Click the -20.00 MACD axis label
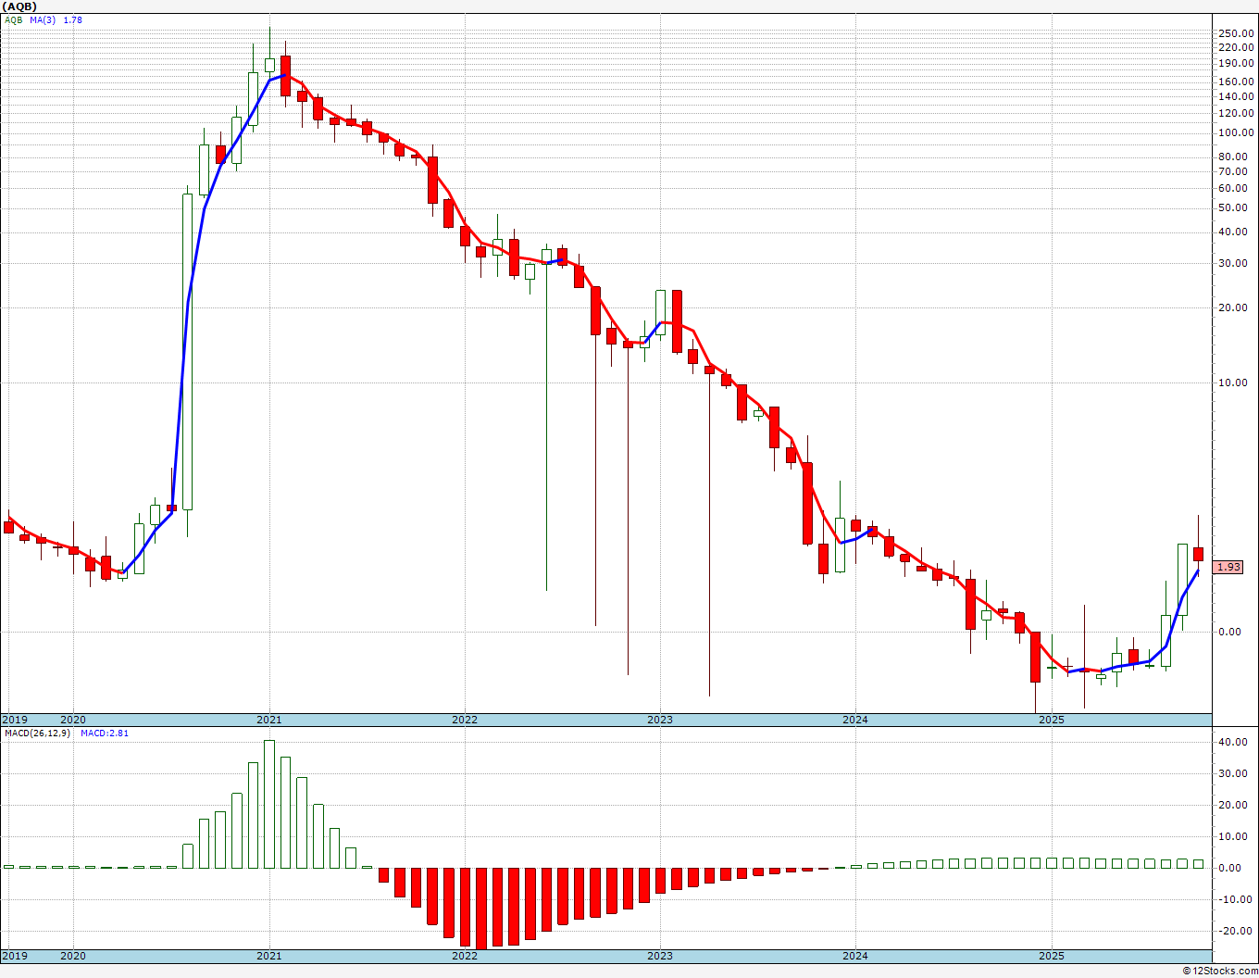This screenshot has height=978, width=1259. click(x=1236, y=931)
